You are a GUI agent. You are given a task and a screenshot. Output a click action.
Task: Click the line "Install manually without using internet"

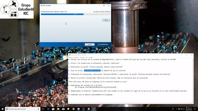(96, 67)
